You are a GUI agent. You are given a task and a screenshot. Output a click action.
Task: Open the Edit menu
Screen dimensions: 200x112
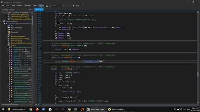(8, 6)
